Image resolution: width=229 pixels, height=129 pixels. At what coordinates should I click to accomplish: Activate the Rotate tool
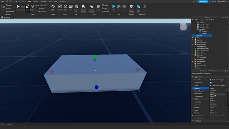(32, 8)
